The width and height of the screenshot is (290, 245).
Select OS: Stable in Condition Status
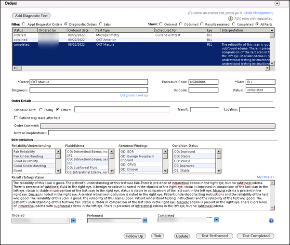[194, 170]
